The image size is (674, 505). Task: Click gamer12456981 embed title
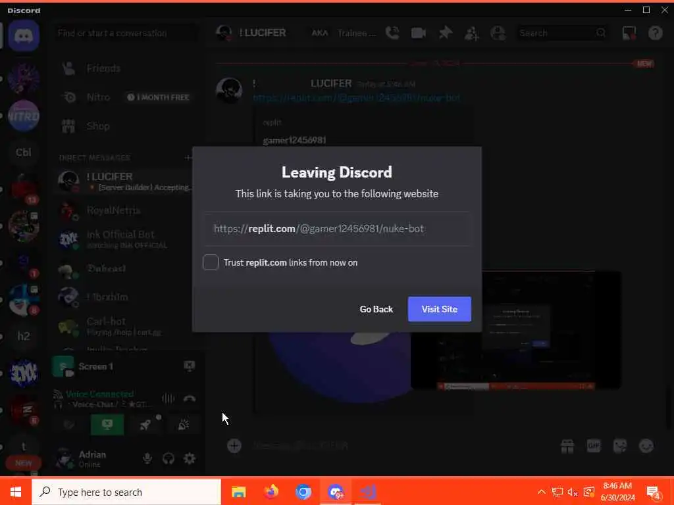294,141
